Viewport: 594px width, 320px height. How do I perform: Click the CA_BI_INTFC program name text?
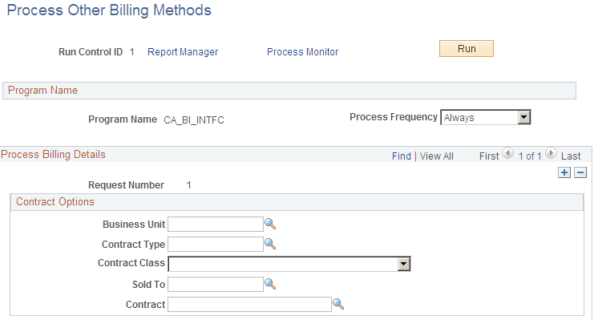(x=194, y=120)
